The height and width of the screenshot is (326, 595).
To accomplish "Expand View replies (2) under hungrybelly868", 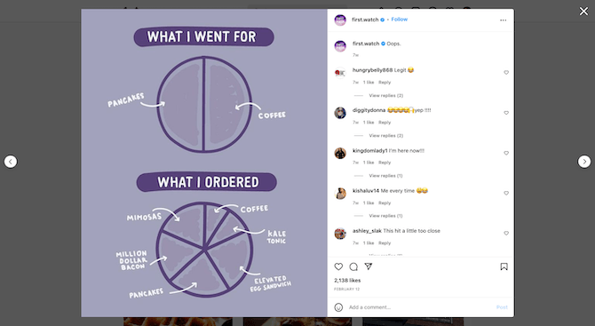I will coord(386,96).
